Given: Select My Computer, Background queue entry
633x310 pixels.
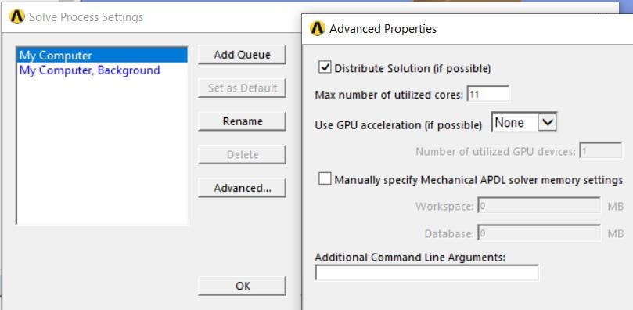Looking at the screenshot, I should [90, 70].
